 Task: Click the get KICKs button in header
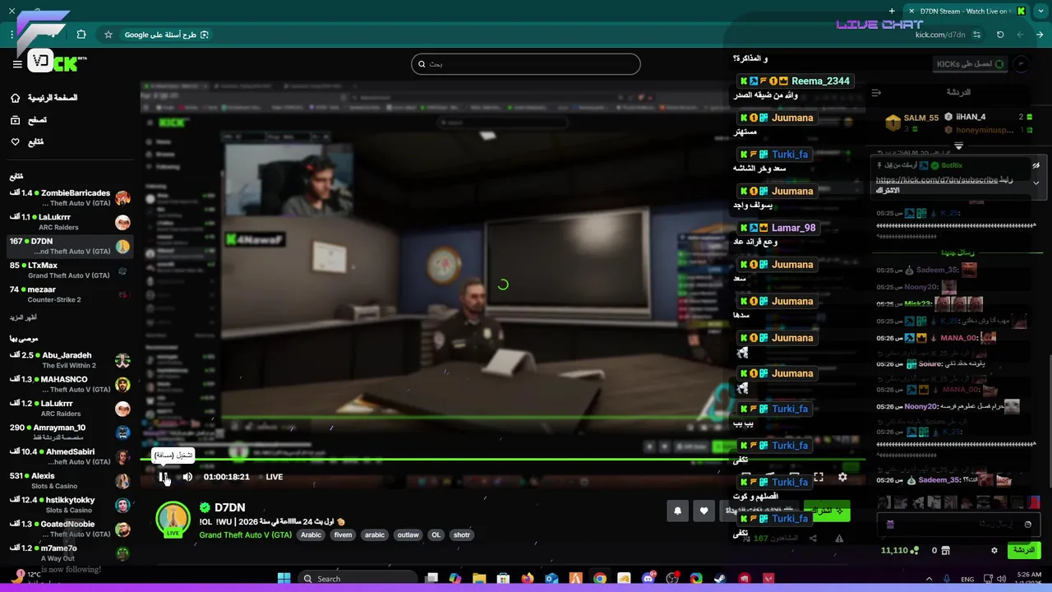point(971,64)
